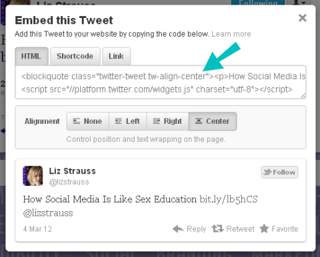Click the Favorite star icon
Screen dimensions: 320x257
tap(264, 228)
